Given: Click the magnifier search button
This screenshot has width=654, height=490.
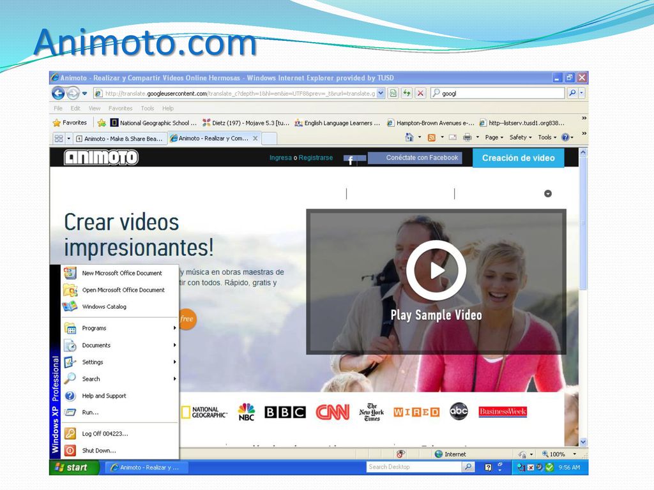Looking at the screenshot, I should tap(572, 93).
